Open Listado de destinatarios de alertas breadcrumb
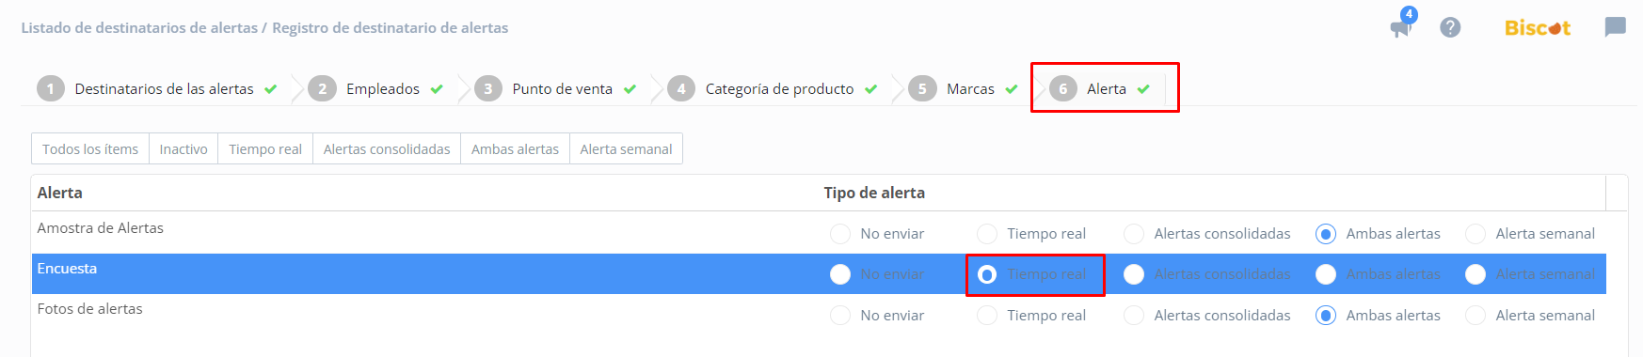 [139, 28]
